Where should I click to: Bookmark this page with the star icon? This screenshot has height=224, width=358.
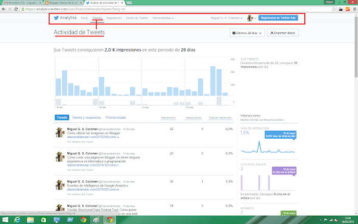click(334, 9)
